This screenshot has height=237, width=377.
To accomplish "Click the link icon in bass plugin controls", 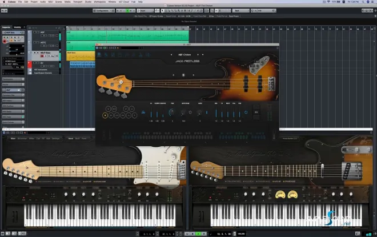I will pyautogui.click(x=143, y=113).
